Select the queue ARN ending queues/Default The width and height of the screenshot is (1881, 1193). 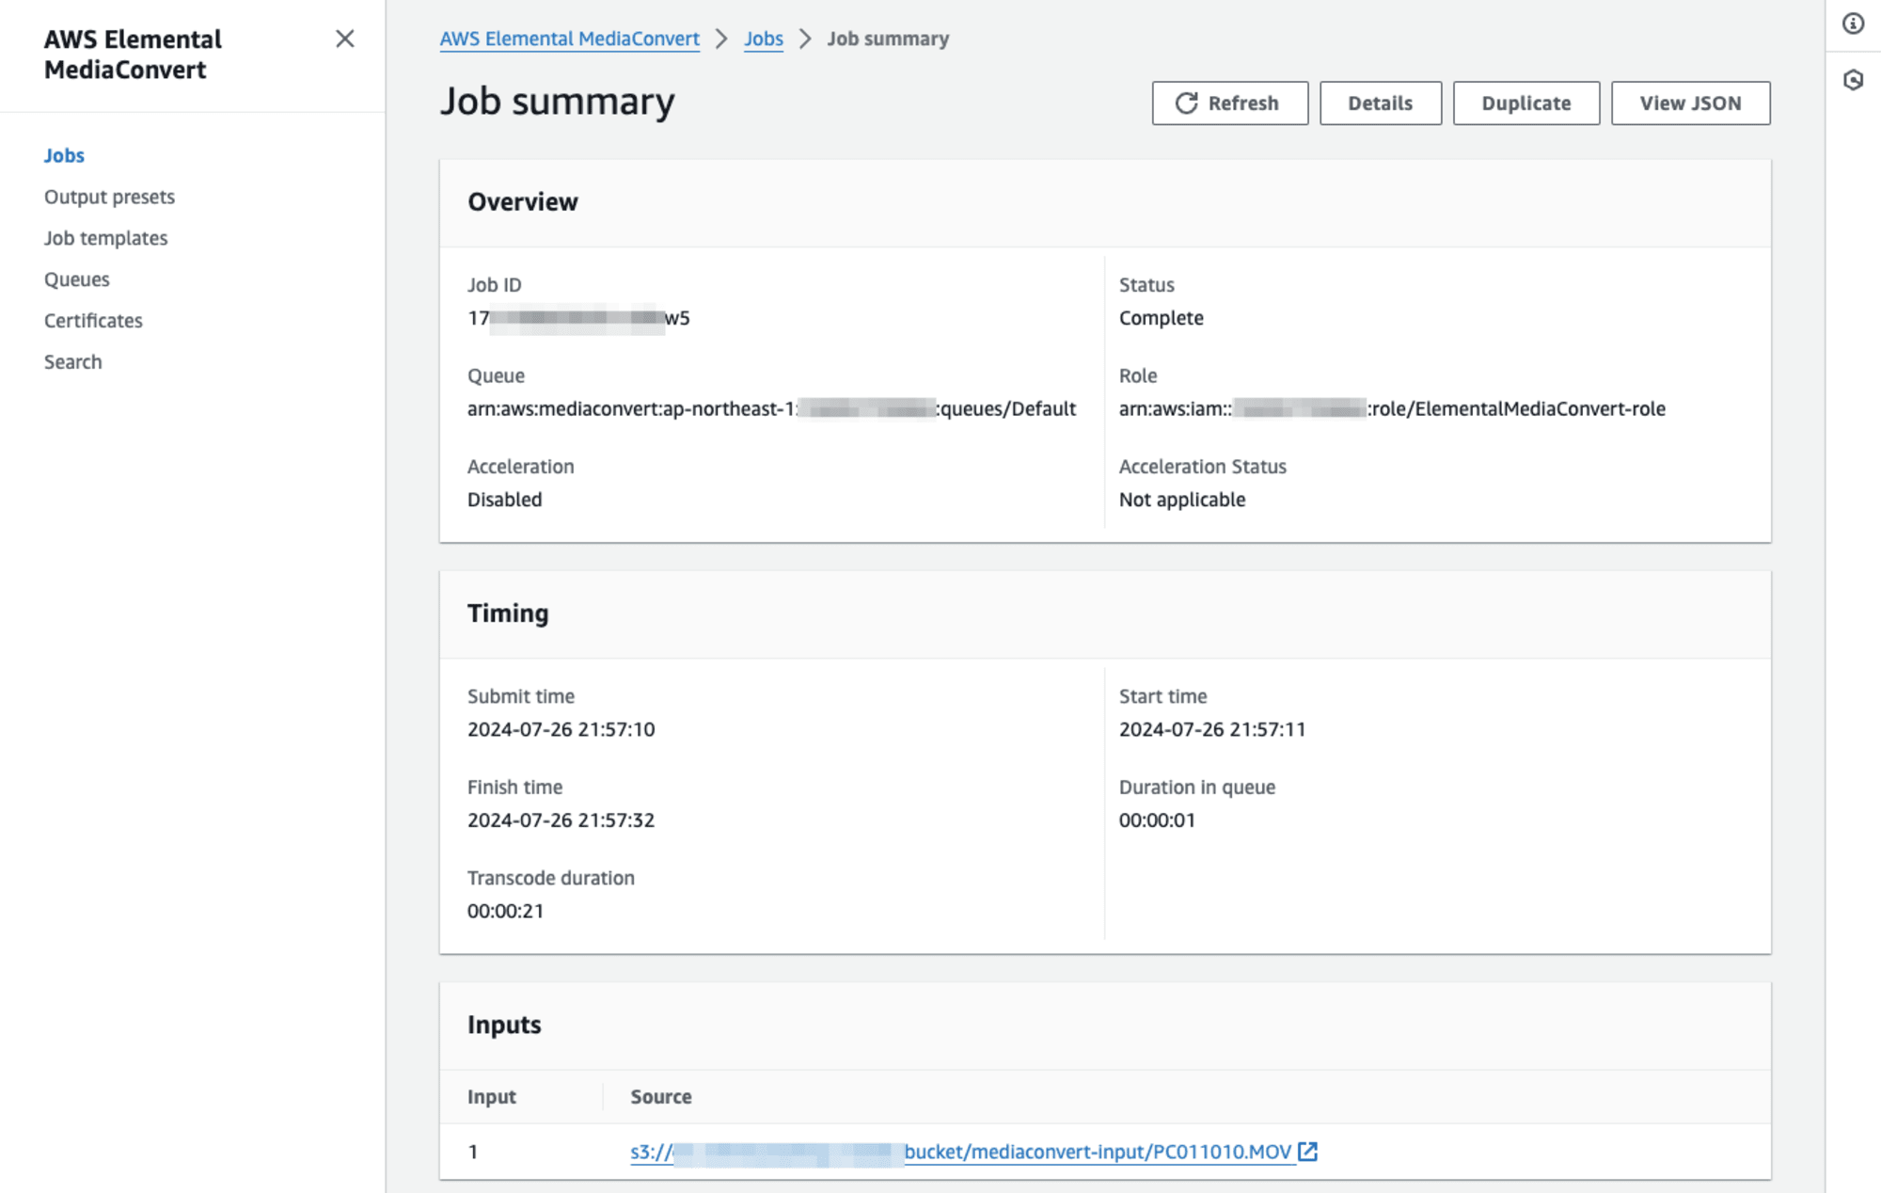click(771, 408)
